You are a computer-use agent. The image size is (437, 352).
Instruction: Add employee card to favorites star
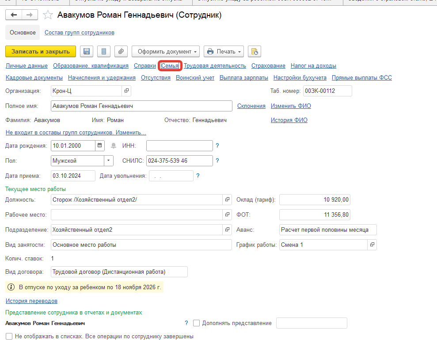click(x=48, y=15)
